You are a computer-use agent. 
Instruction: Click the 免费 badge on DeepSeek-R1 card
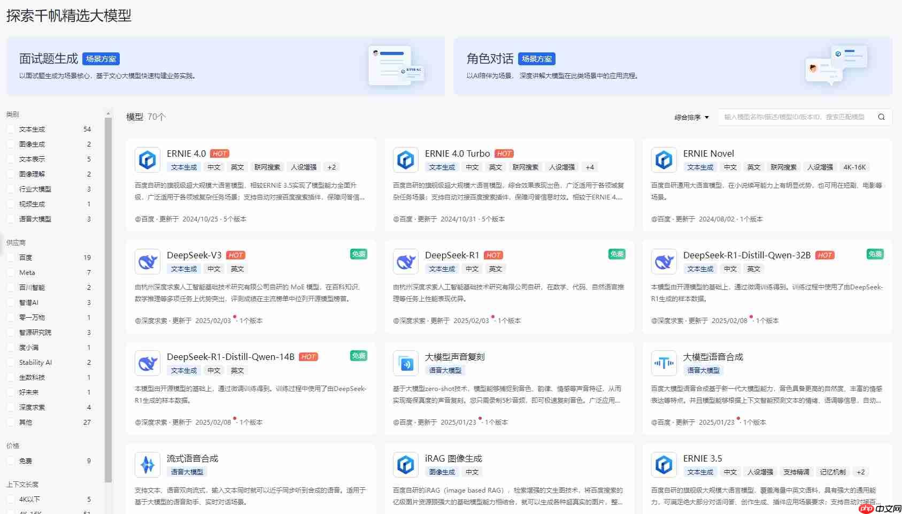pos(617,254)
